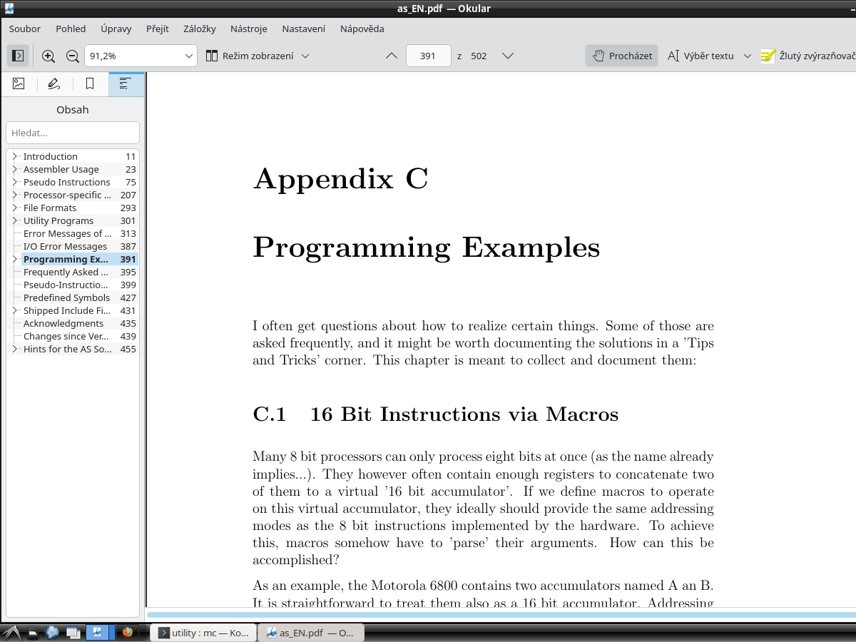The width and height of the screenshot is (856, 642).
Task: Open the Režim zobrazení view mode dropdown
Action: click(258, 56)
